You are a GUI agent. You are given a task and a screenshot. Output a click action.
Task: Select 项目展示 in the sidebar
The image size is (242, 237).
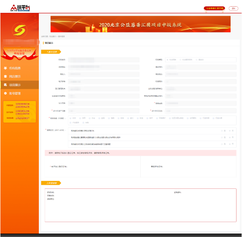click(x=20, y=85)
